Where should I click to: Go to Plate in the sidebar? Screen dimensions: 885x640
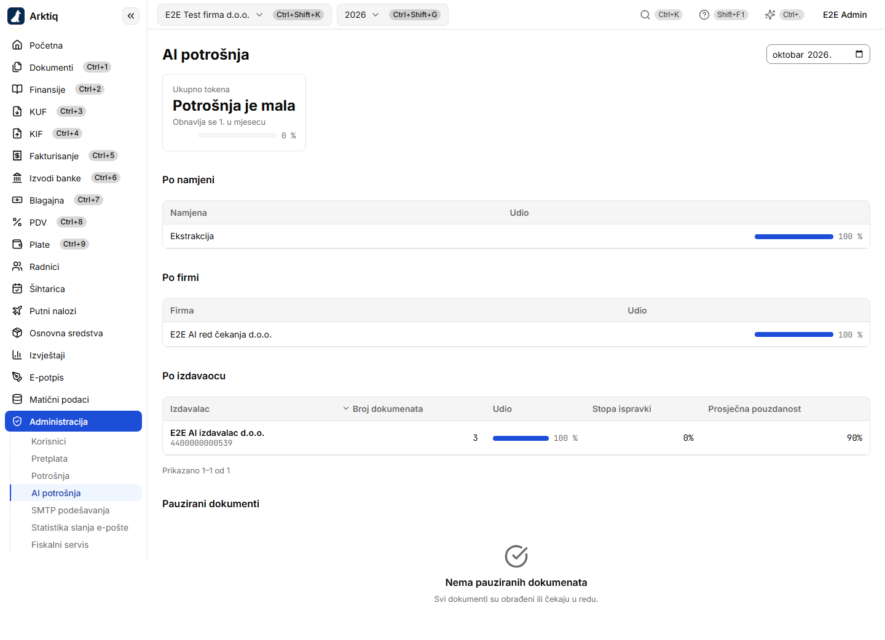point(73,244)
